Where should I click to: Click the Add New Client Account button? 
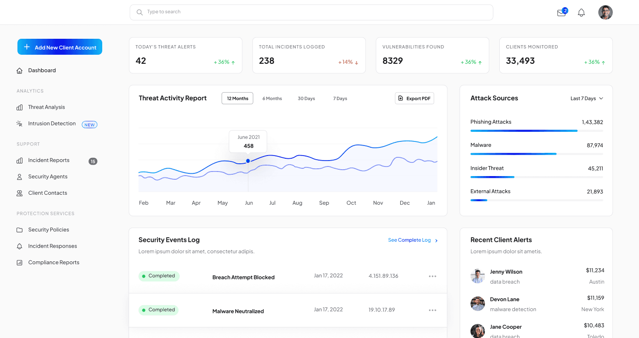pos(59,47)
